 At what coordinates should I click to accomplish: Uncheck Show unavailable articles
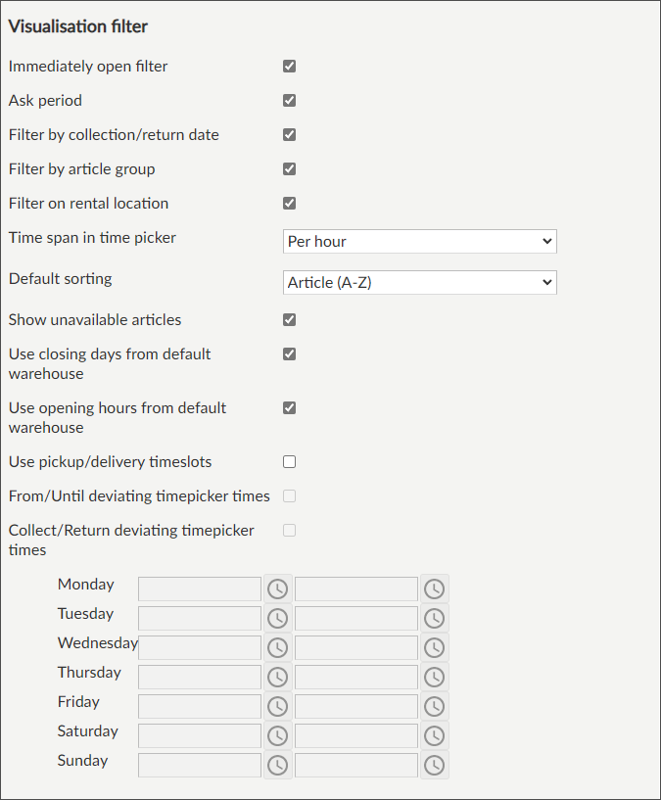pyautogui.click(x=289, y=320)
